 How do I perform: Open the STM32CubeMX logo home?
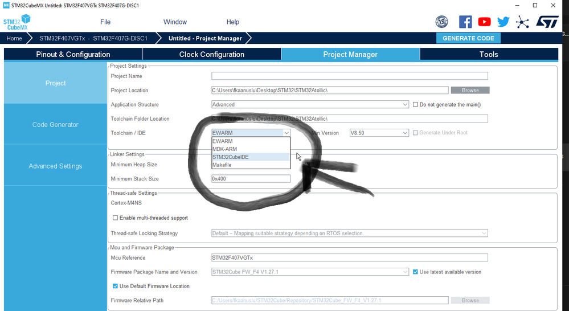17,22
